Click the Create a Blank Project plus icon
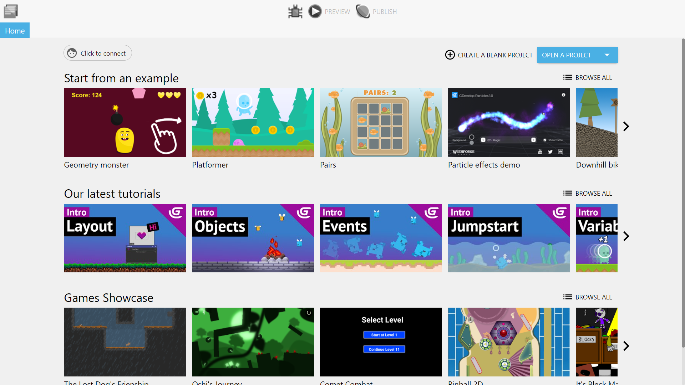The height and width of the screenshot is (385, 685). coord(450,55)
